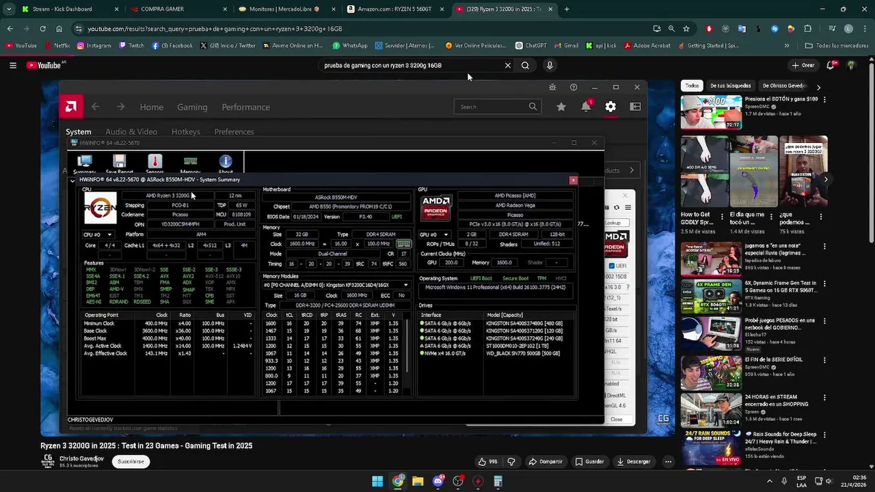
Task: Expand memory module selector Kingston KF3200C16D4
Action: (x=337, y=285)
